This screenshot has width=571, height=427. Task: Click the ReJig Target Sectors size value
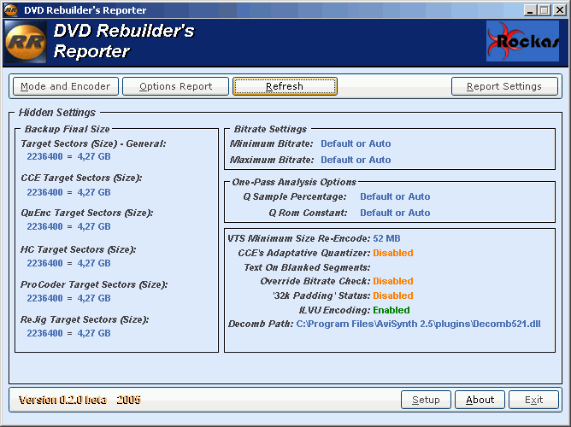pyautogui.click(x=69, y=333)
